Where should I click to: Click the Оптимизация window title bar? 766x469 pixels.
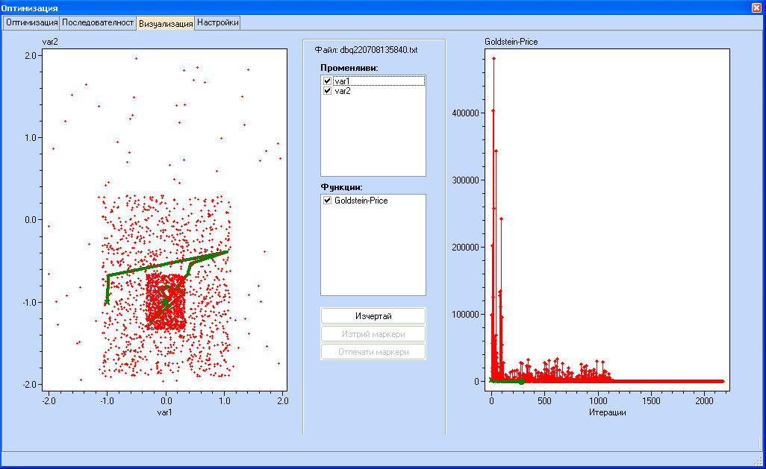pyautogui.click(x=373, y=7)
